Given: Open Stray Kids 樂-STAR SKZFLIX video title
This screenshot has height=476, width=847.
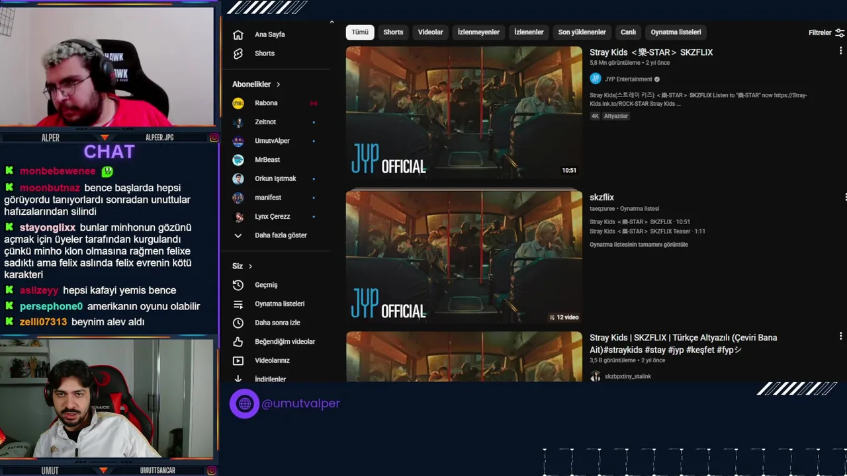Looking at the screenshot, I should pos(651,52).
